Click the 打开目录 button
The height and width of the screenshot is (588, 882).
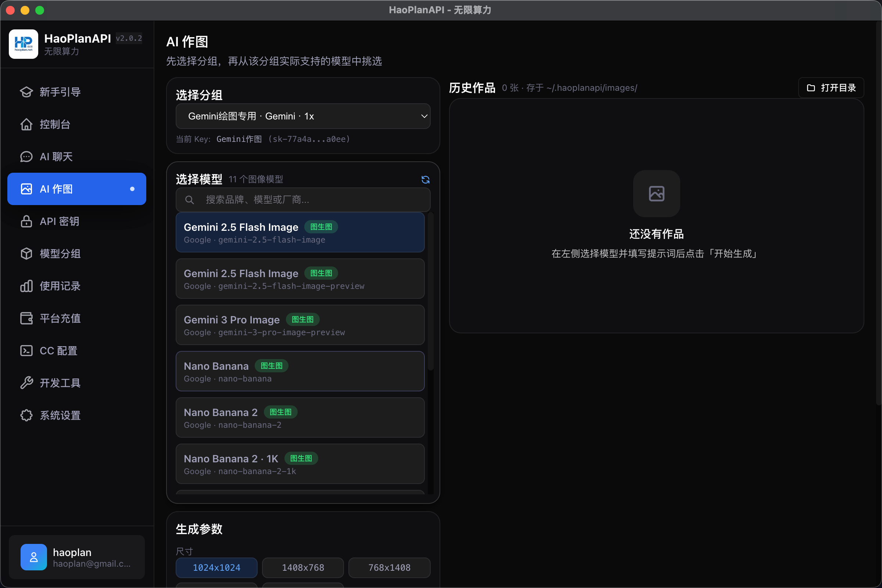click(831, 88)
